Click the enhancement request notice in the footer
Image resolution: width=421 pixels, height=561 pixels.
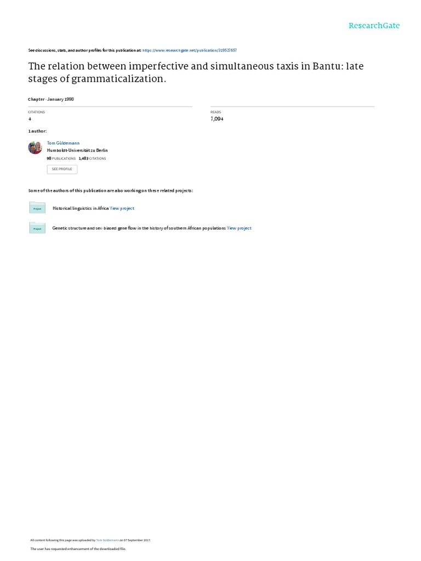coord(78,549)
